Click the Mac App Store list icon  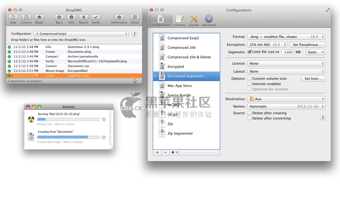[x=162, y=86]
